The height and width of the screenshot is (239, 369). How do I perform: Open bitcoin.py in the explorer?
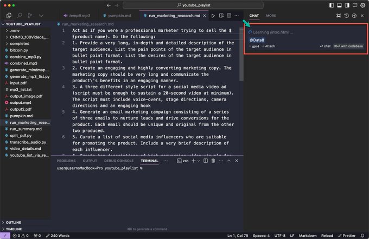click(19, 50)
